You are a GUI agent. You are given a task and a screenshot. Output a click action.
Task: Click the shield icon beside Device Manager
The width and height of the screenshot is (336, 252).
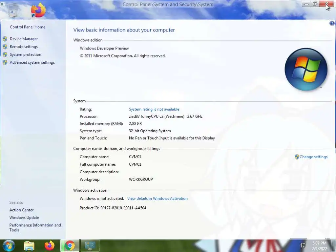click(5, 39)
